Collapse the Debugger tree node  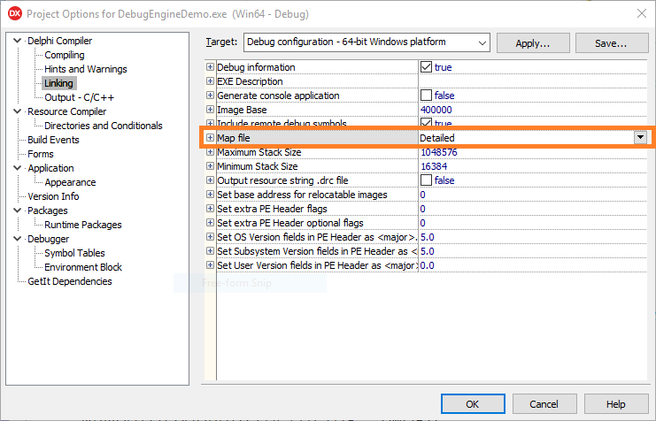17,239
